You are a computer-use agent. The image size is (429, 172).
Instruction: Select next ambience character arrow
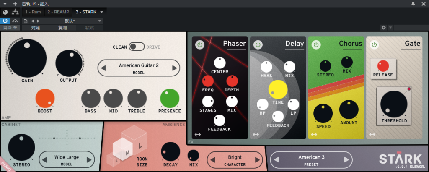click(257, 160)
